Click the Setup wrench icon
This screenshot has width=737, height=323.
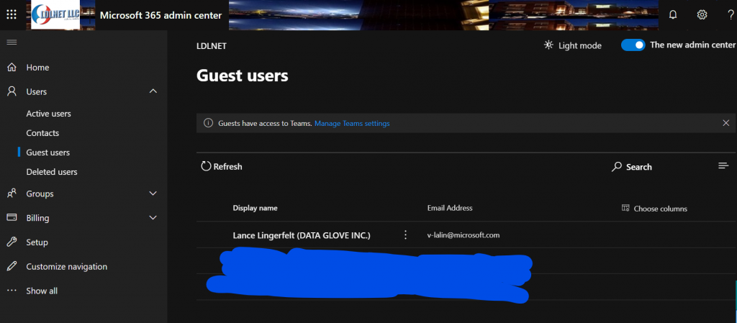point(12,242)
